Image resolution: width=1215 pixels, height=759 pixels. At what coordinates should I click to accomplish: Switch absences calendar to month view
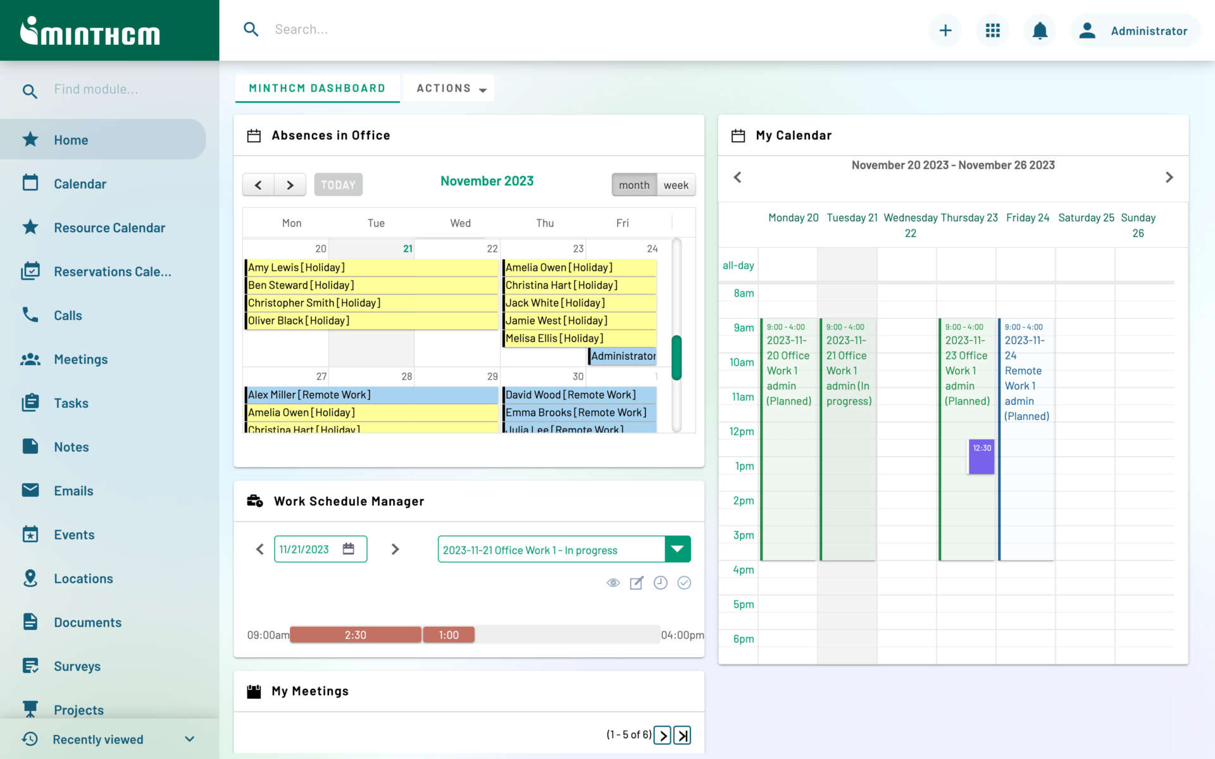pyautogui.click(x=634, y=185)
